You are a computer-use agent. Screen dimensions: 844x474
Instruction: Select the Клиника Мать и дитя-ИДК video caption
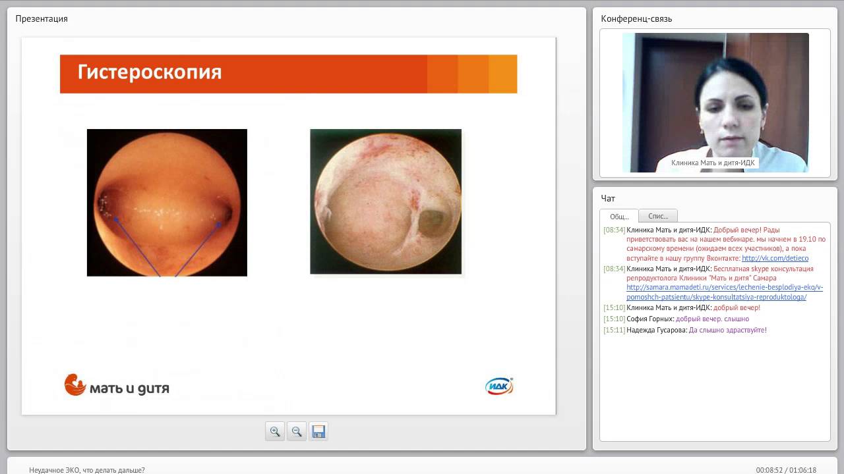pyautogui.click(x=713, y=163)
